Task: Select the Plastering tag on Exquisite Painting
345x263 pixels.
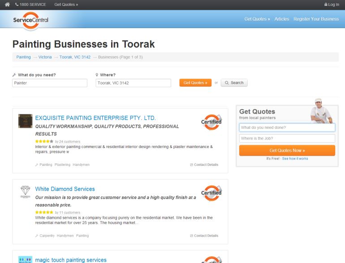Action: pos(62,165)
